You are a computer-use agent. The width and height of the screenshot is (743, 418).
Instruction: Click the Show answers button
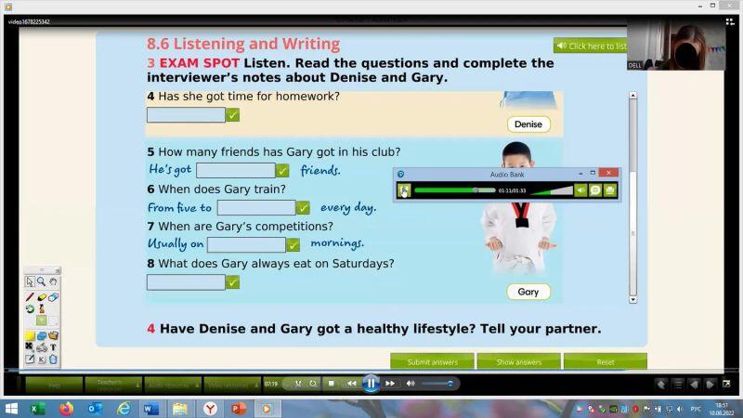(519, 362)
